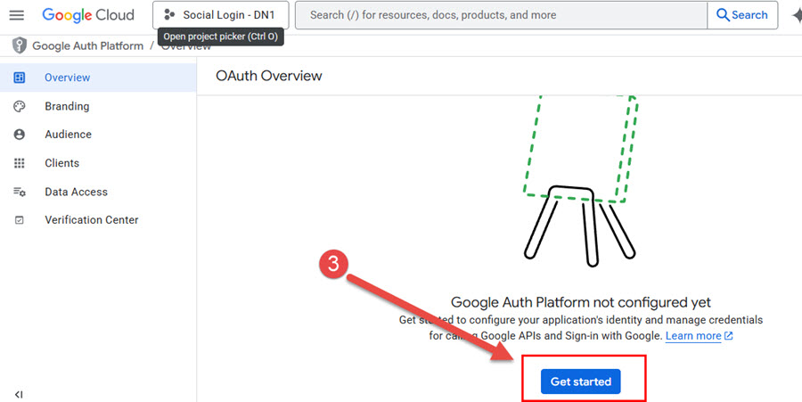Click the Get started button

click(x=580, y=381)
